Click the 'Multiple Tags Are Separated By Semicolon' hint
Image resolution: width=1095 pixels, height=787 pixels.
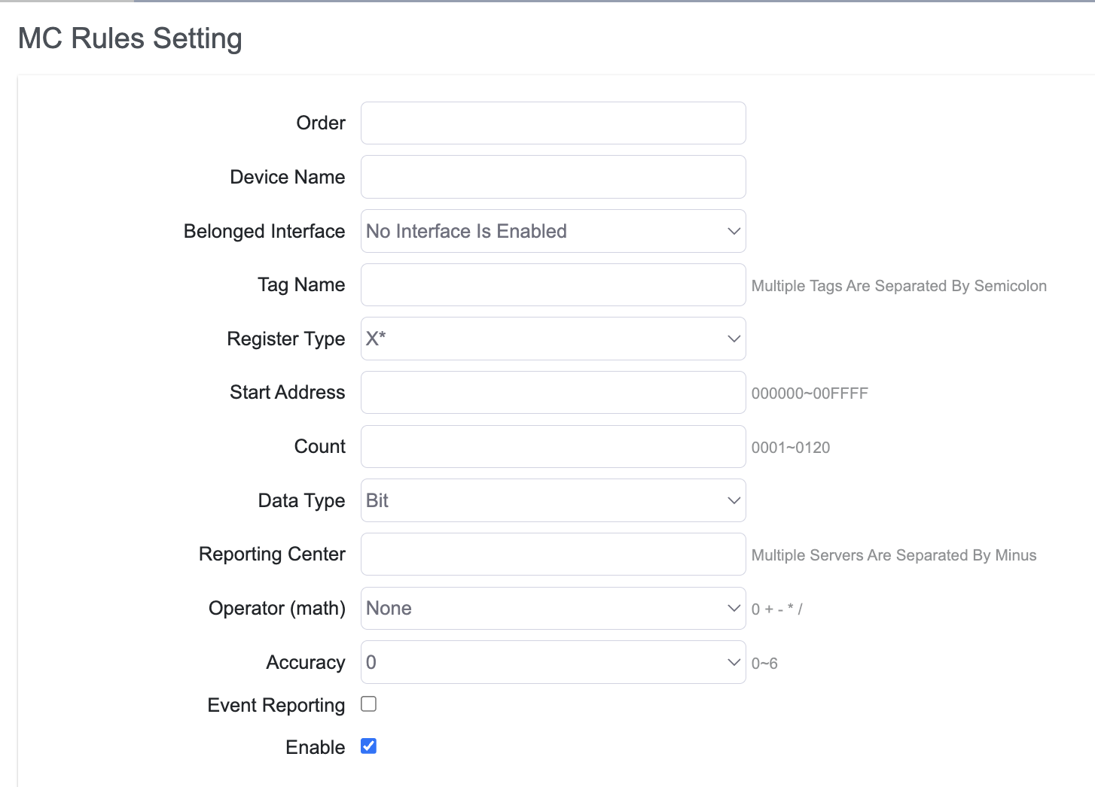pyautogui.click(x=899, y=286)
